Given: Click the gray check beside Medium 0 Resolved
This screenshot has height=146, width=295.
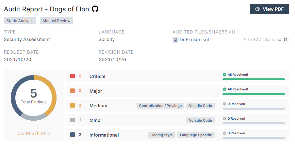Looking at the screenshot, I should coord(224,104).
